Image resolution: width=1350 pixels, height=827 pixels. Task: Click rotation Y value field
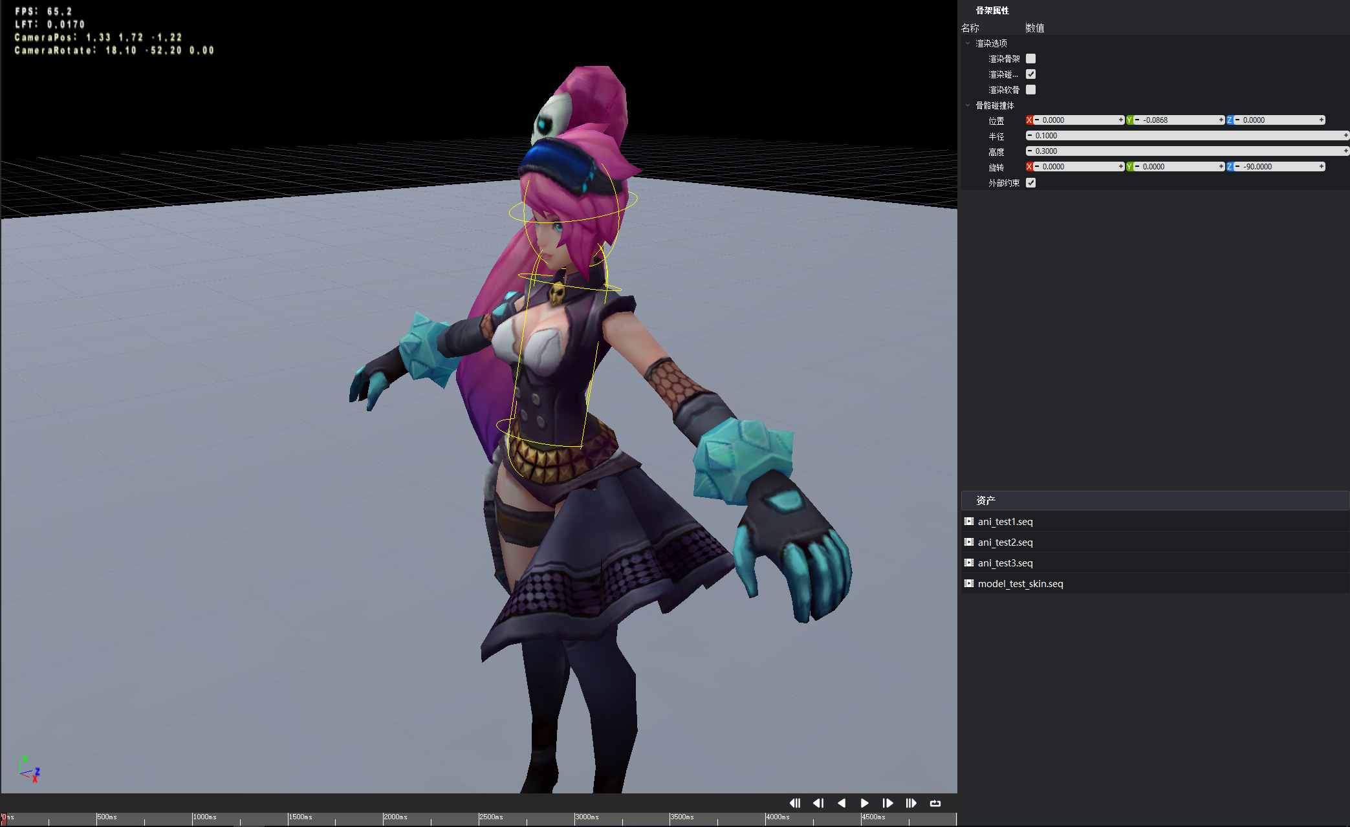1179,167
